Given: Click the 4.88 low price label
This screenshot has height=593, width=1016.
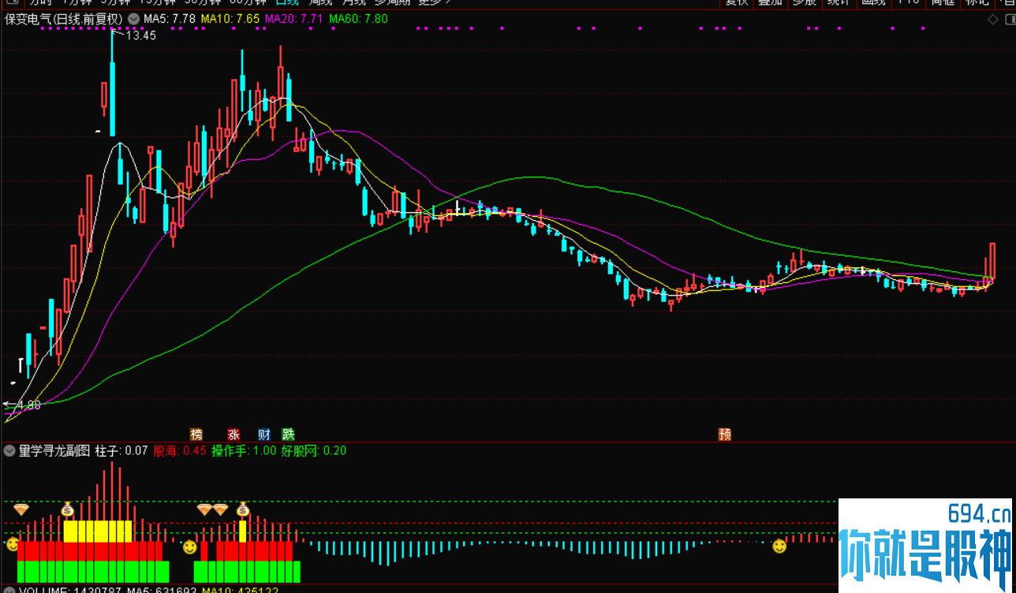Looking at the screenshot, I should pyautogui.click(x=28, y=405).
